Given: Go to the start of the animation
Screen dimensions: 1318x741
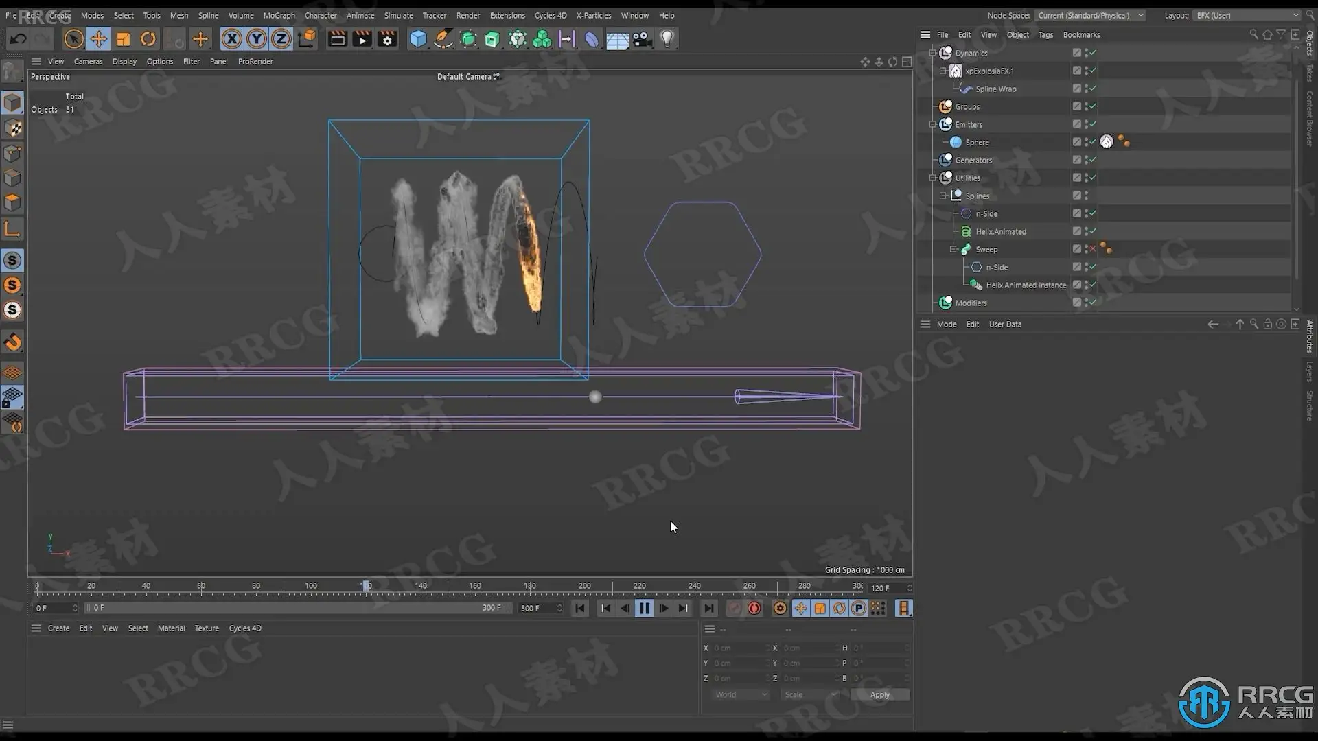Looking at the screenshot, I should pos(580,609).
